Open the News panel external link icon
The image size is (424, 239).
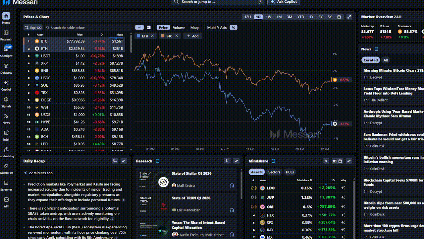pyautogui.click(x=376, y=49)
